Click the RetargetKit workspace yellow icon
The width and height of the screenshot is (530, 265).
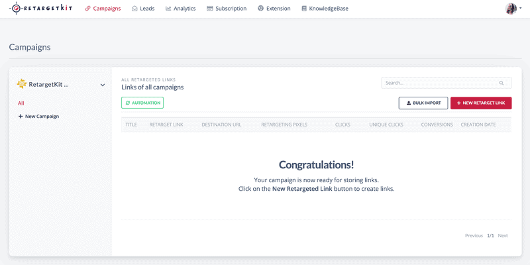coord(22,84)
